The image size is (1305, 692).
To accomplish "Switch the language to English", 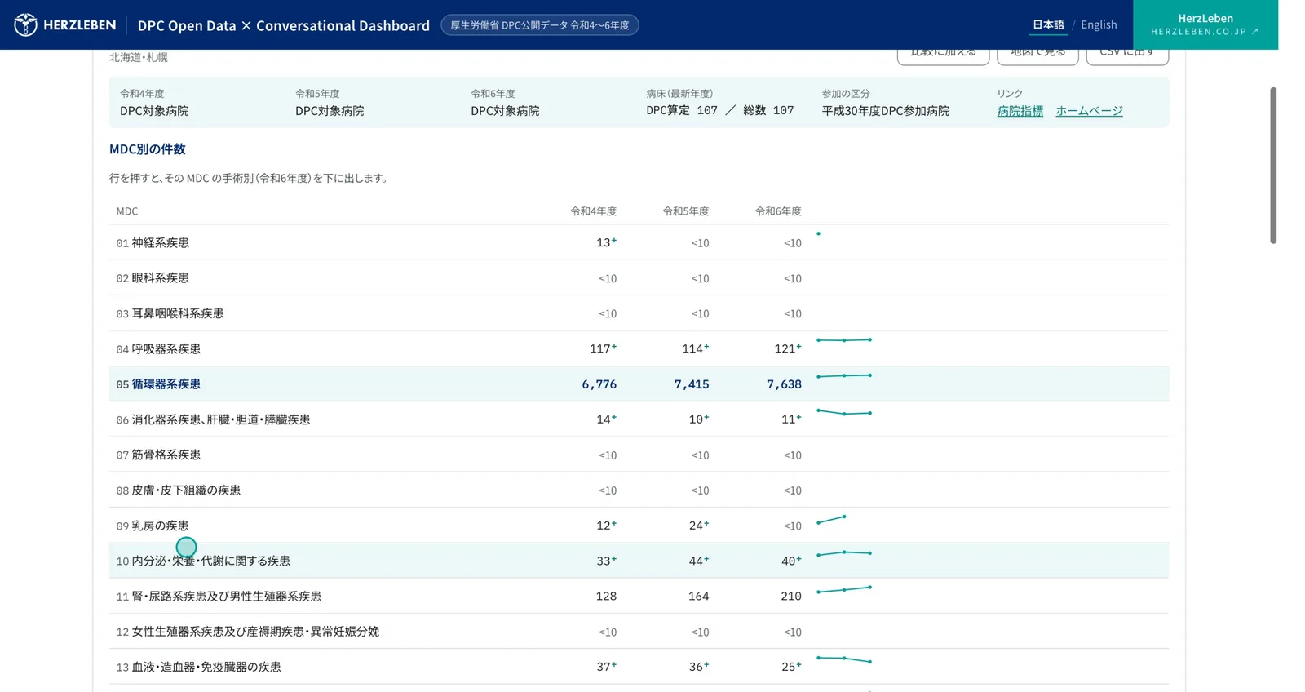I will (1099, 24).
